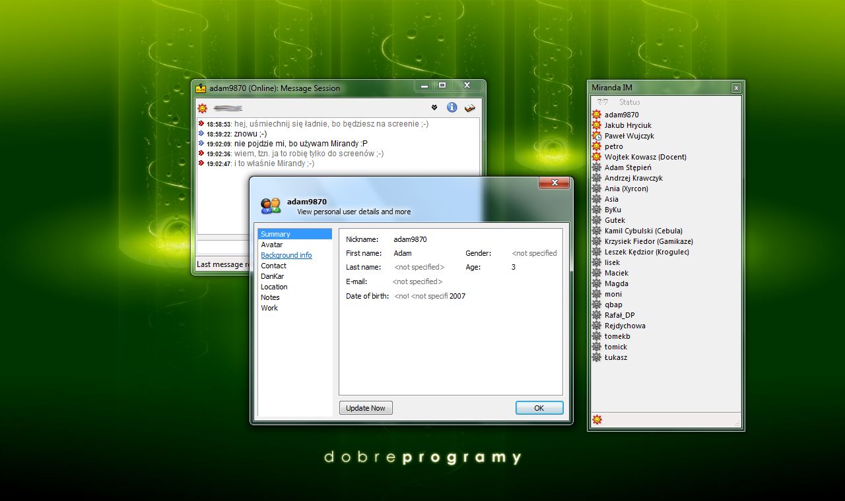Close the Miranda IM contact list window
845x501 pixels.
tap(736, 88)
